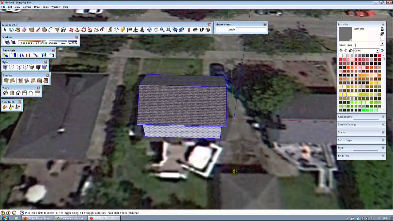The height and width of the screenshot is (221, 393).
Task: Choose the Tape Measure tool
Action: [x=110, y=30]
